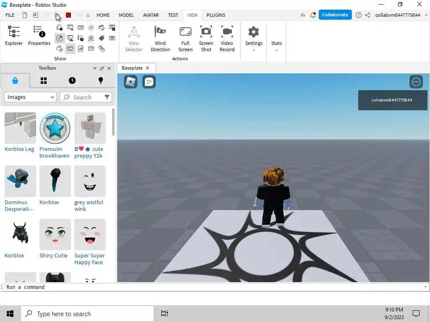This screenshot has width=430, height=322.
Task: Open the Korblox Leg asset link
Action: (19, 149)
